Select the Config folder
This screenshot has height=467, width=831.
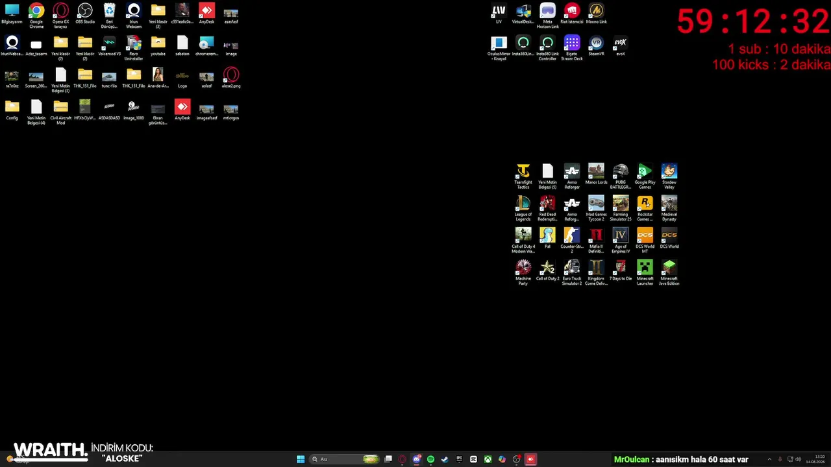12,110
